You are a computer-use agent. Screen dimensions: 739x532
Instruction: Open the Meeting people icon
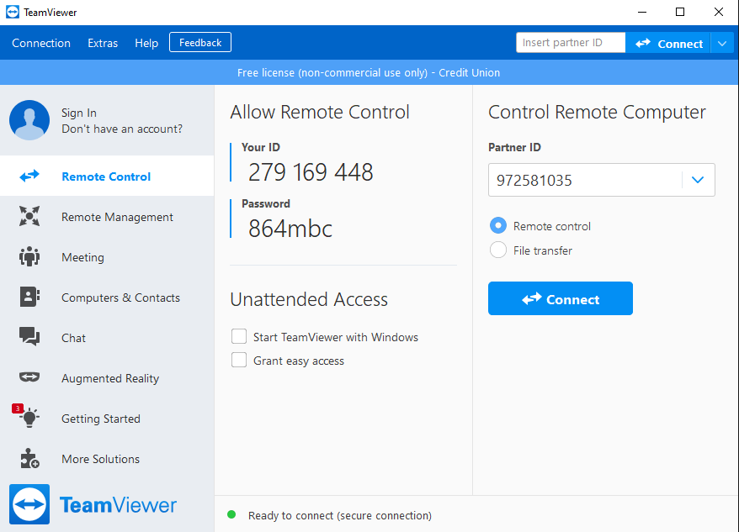29,256
